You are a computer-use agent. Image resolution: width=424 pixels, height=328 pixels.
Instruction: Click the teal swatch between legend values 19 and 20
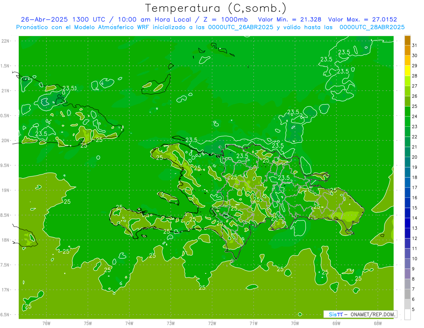pyautogui.click(x=407, y=162)
